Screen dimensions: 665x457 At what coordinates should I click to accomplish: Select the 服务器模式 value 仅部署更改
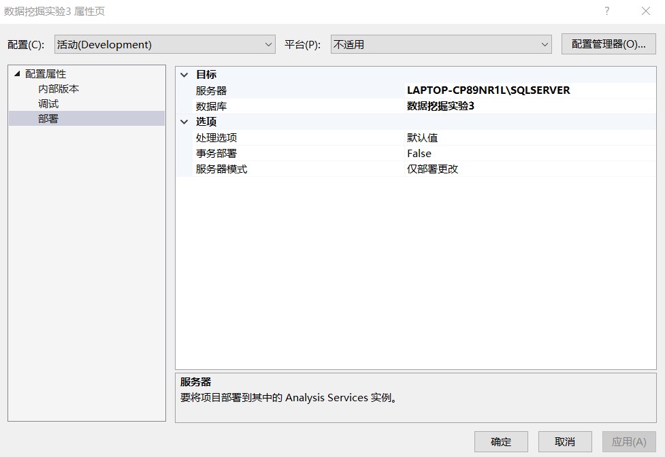(x=433, y=169)
